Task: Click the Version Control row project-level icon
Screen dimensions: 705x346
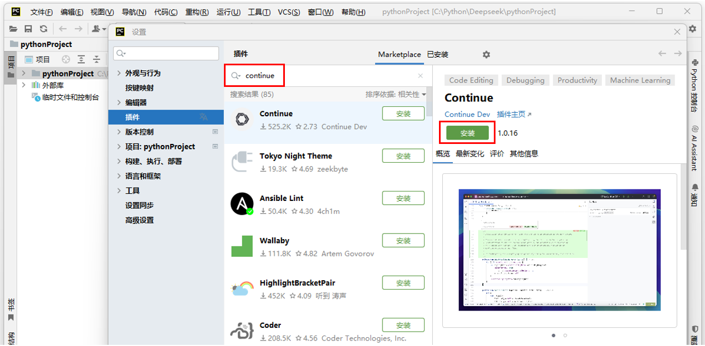Action: point(215,132)
